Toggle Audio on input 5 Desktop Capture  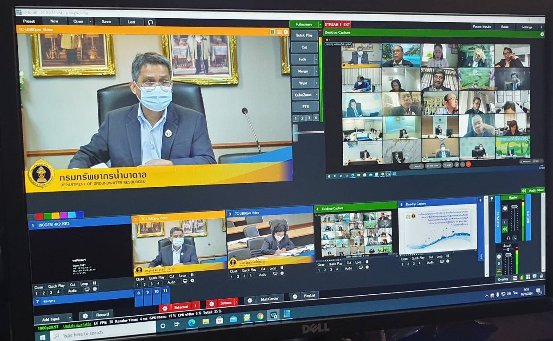coord(430,262)
